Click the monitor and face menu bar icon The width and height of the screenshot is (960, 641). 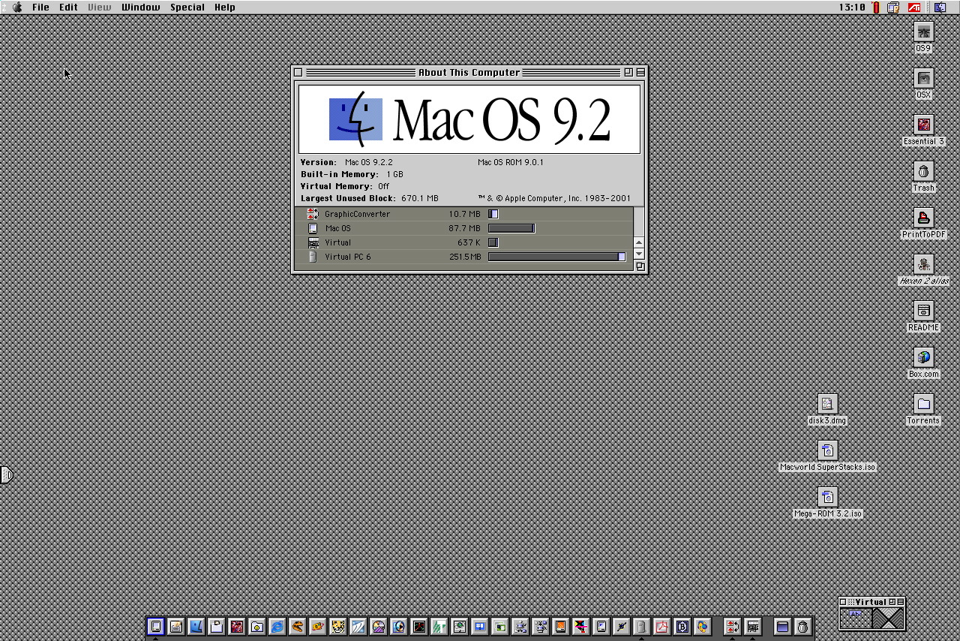click(893, 8)
